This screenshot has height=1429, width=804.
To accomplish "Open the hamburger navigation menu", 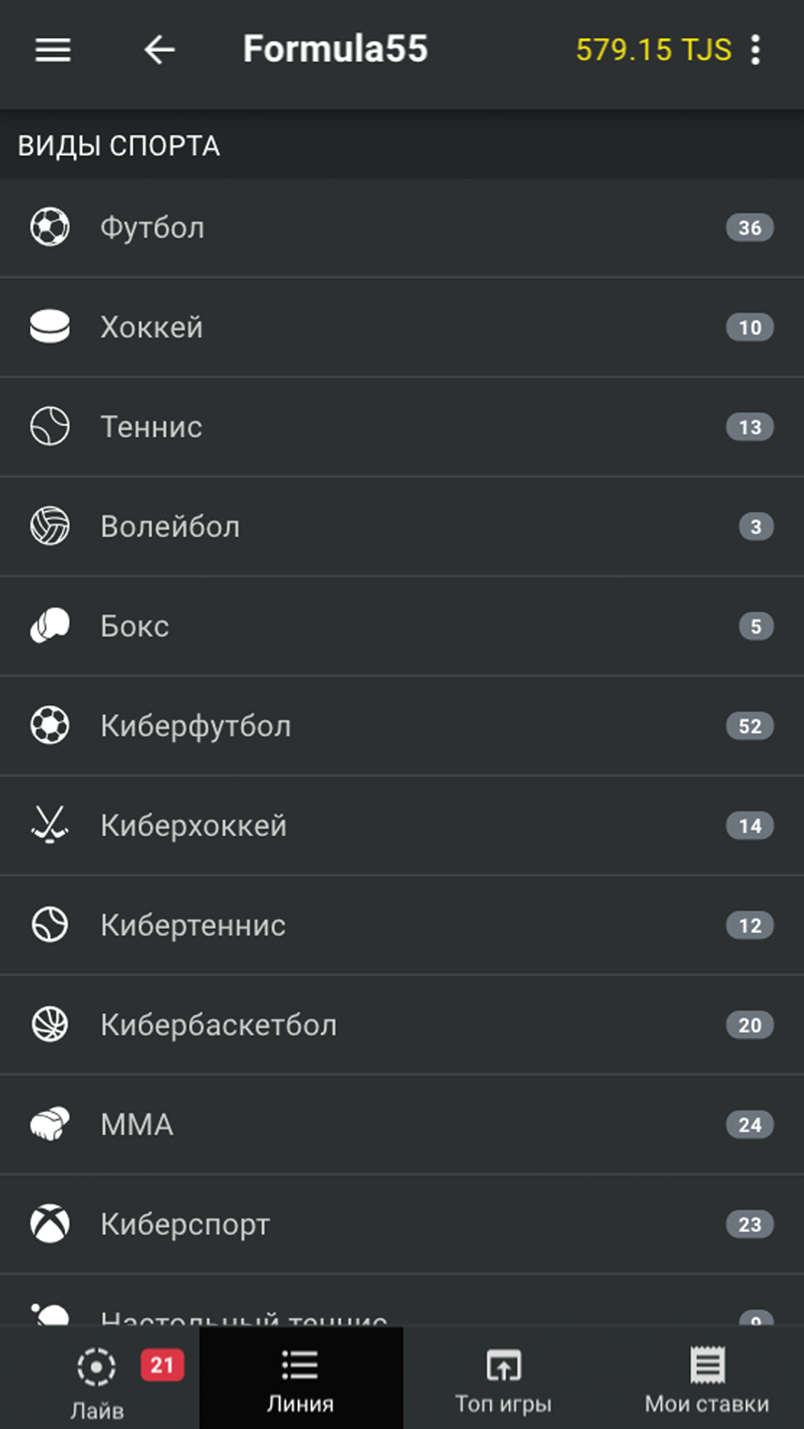I will point(53,50).
